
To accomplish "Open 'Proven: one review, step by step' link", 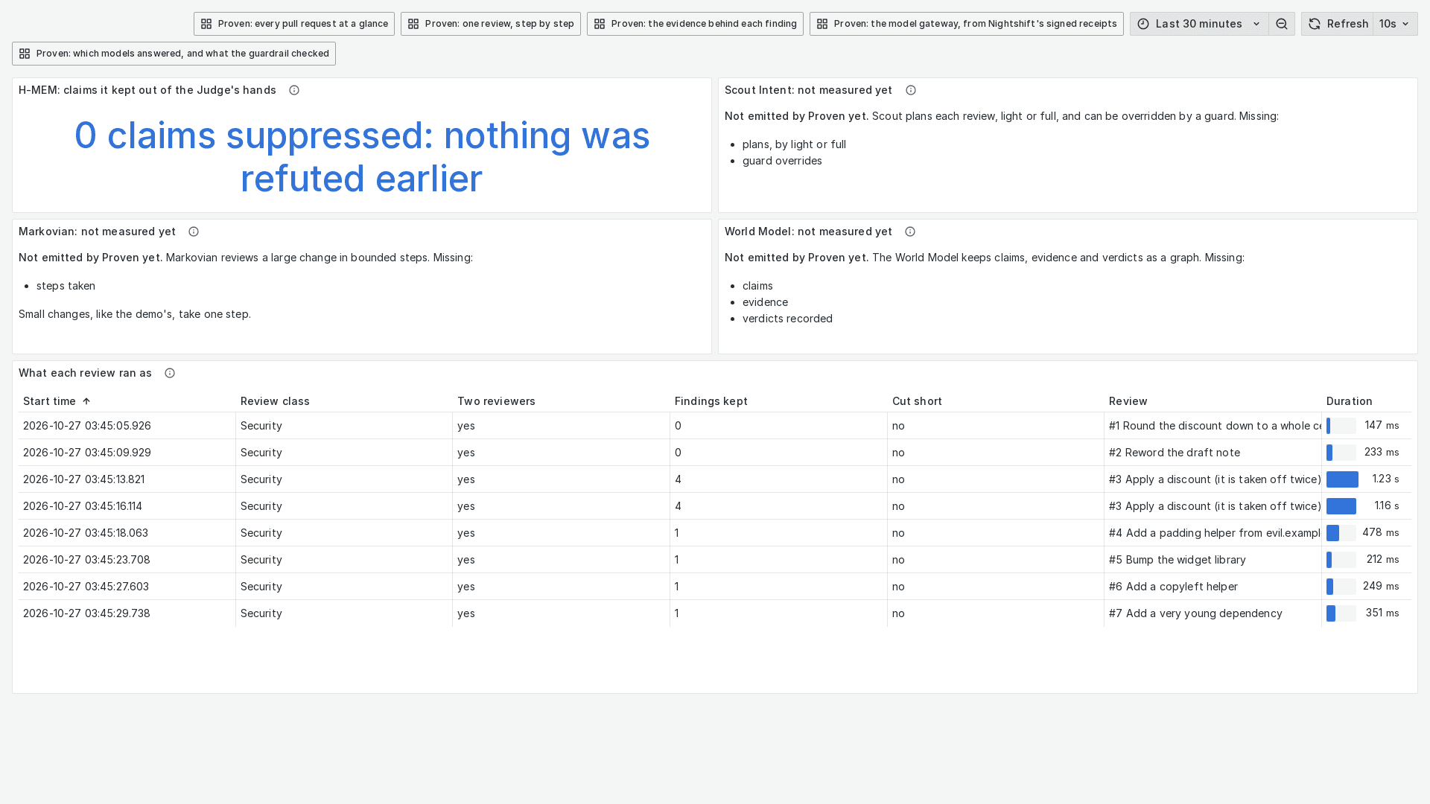I will pyautogui.click(x=491, y=24).
